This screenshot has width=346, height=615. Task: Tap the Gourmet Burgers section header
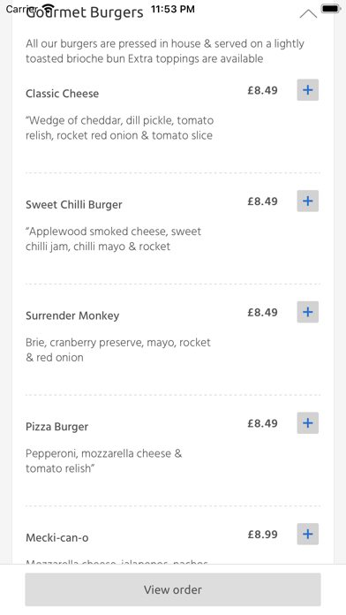point(85,12)
